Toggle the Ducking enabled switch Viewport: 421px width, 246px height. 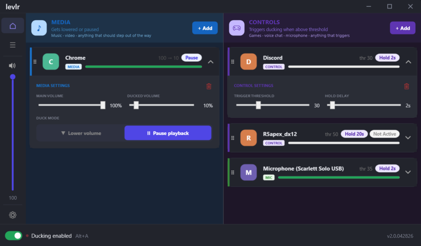point(14,235)
